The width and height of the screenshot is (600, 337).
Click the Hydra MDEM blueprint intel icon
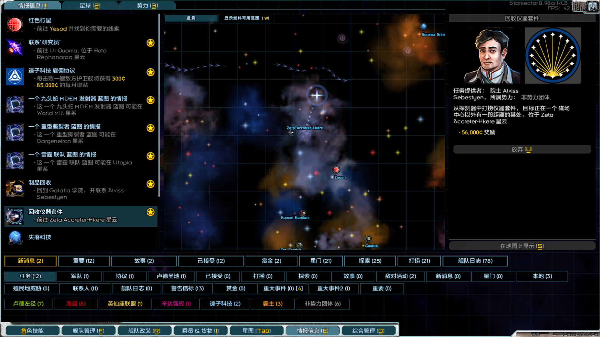click(15, 105)
